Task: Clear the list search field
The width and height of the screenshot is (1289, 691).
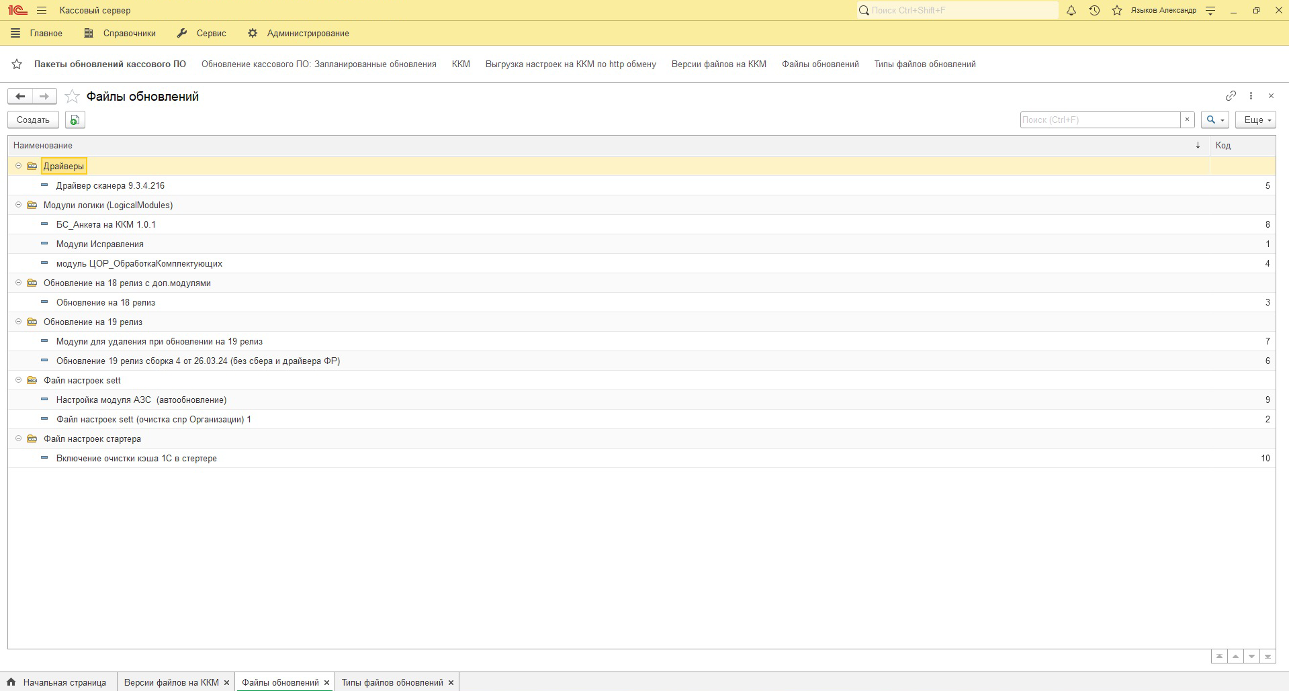Action: [x=1187, y=120]
